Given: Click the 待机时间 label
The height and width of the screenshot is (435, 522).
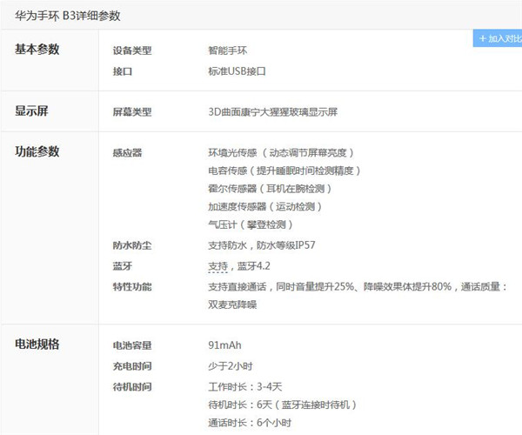Looking at the screenshot, I should [132, 387].
